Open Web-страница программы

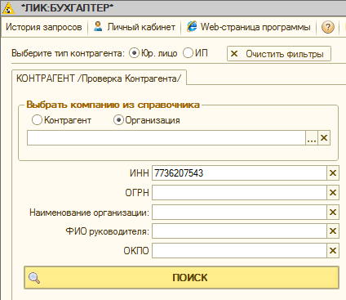255,27
